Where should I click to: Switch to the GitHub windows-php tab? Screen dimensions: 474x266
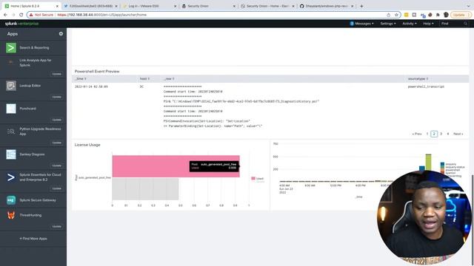326,6
